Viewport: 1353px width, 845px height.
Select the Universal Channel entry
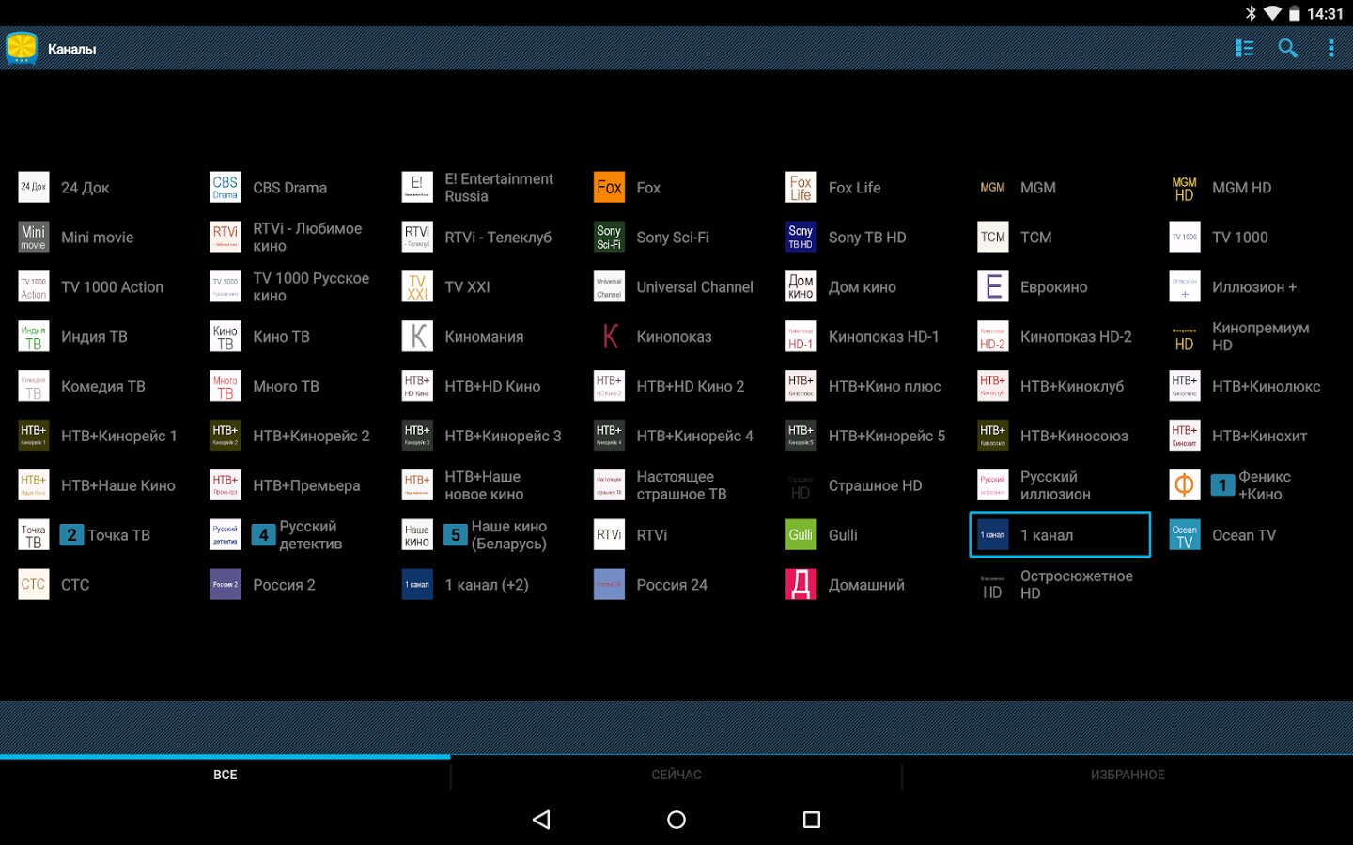coord(693,287)
